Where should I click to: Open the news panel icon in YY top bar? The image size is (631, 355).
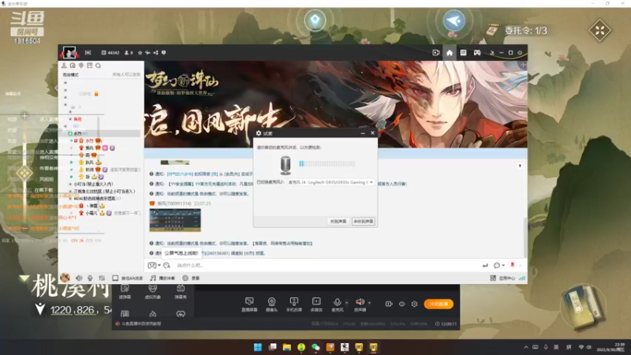pos(463,53)
